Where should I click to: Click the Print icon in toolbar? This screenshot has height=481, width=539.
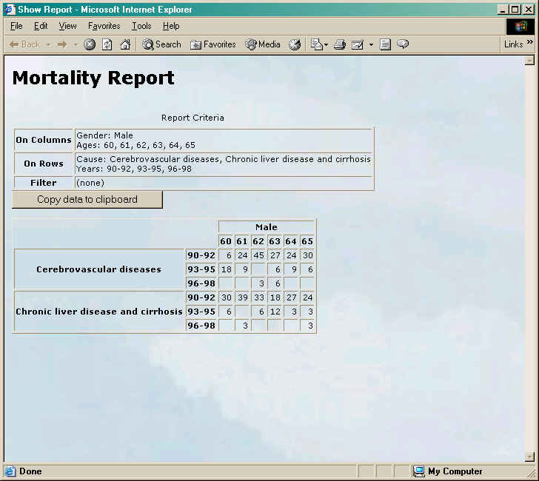(x=340, y=44)
